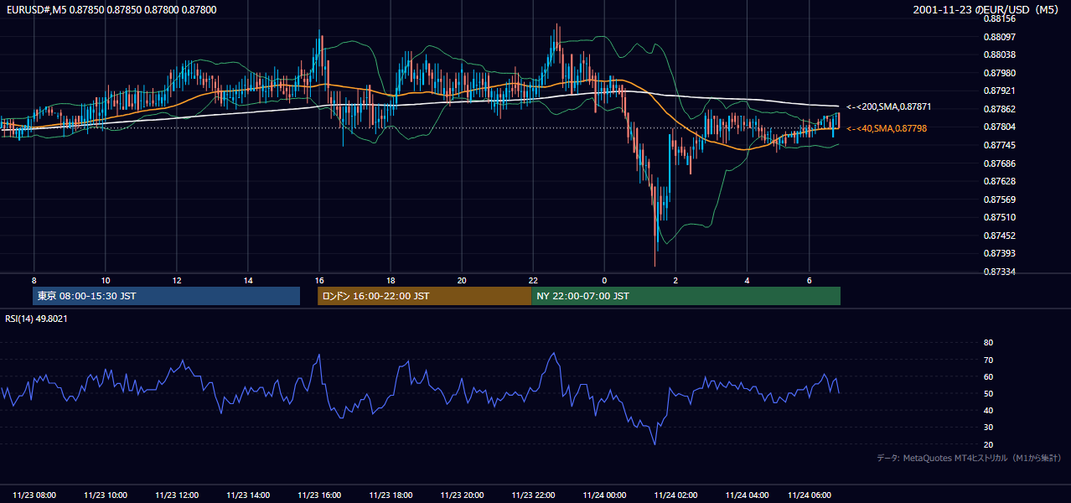1071x503 pixels.
Task: Click the '<-<200,SMA,0.87871' moving average label
Action: (888, 107)
